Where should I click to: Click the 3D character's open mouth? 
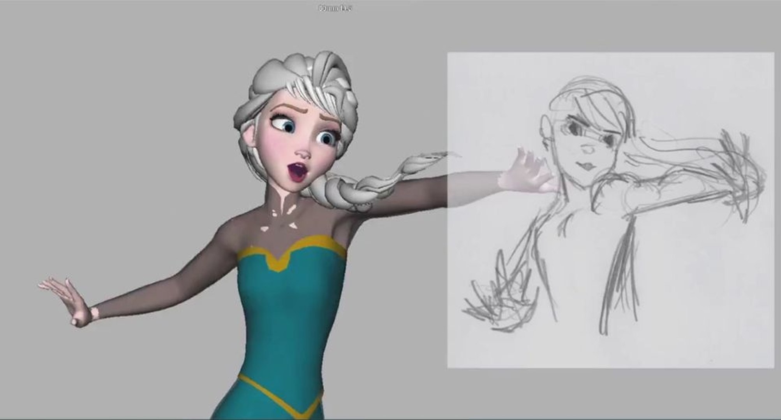coord(298,172)
